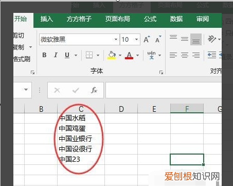Select column F header
The height and width of the screenshot is (186, 233).
tap(187, 109)
